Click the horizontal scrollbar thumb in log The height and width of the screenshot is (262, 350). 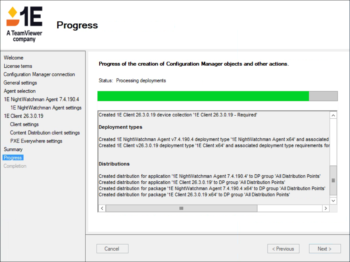click(181, 208)
